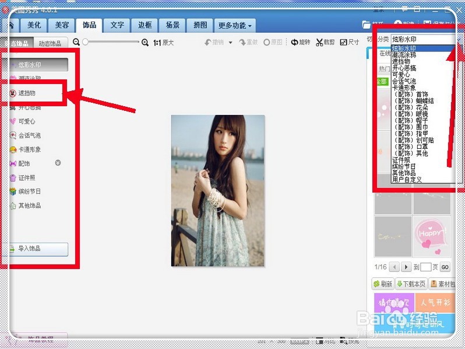Click the zoom in magnifier icon
This screenshot has width=465, height=349.
click(145, 43)
